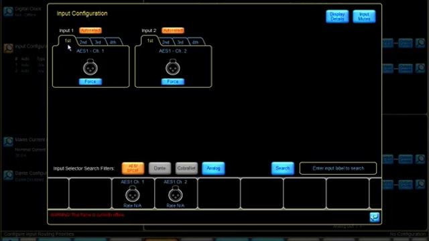Switch to the 2nd priority tab of Input 1

[83, 42]
